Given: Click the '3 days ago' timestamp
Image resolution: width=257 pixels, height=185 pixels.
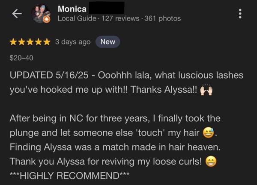Looking at the screenshot, I should (x=73, y=42).
